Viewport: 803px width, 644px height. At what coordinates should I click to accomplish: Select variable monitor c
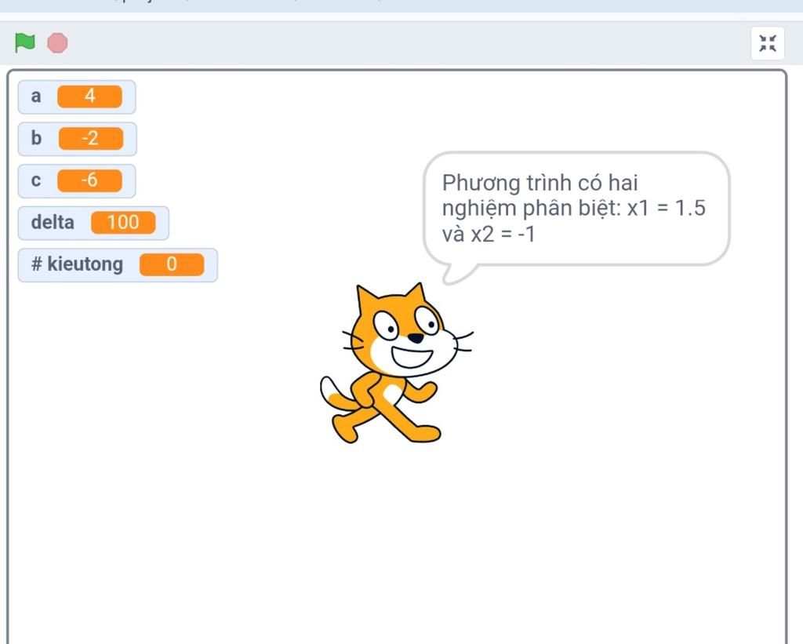[x=77, y=181]
